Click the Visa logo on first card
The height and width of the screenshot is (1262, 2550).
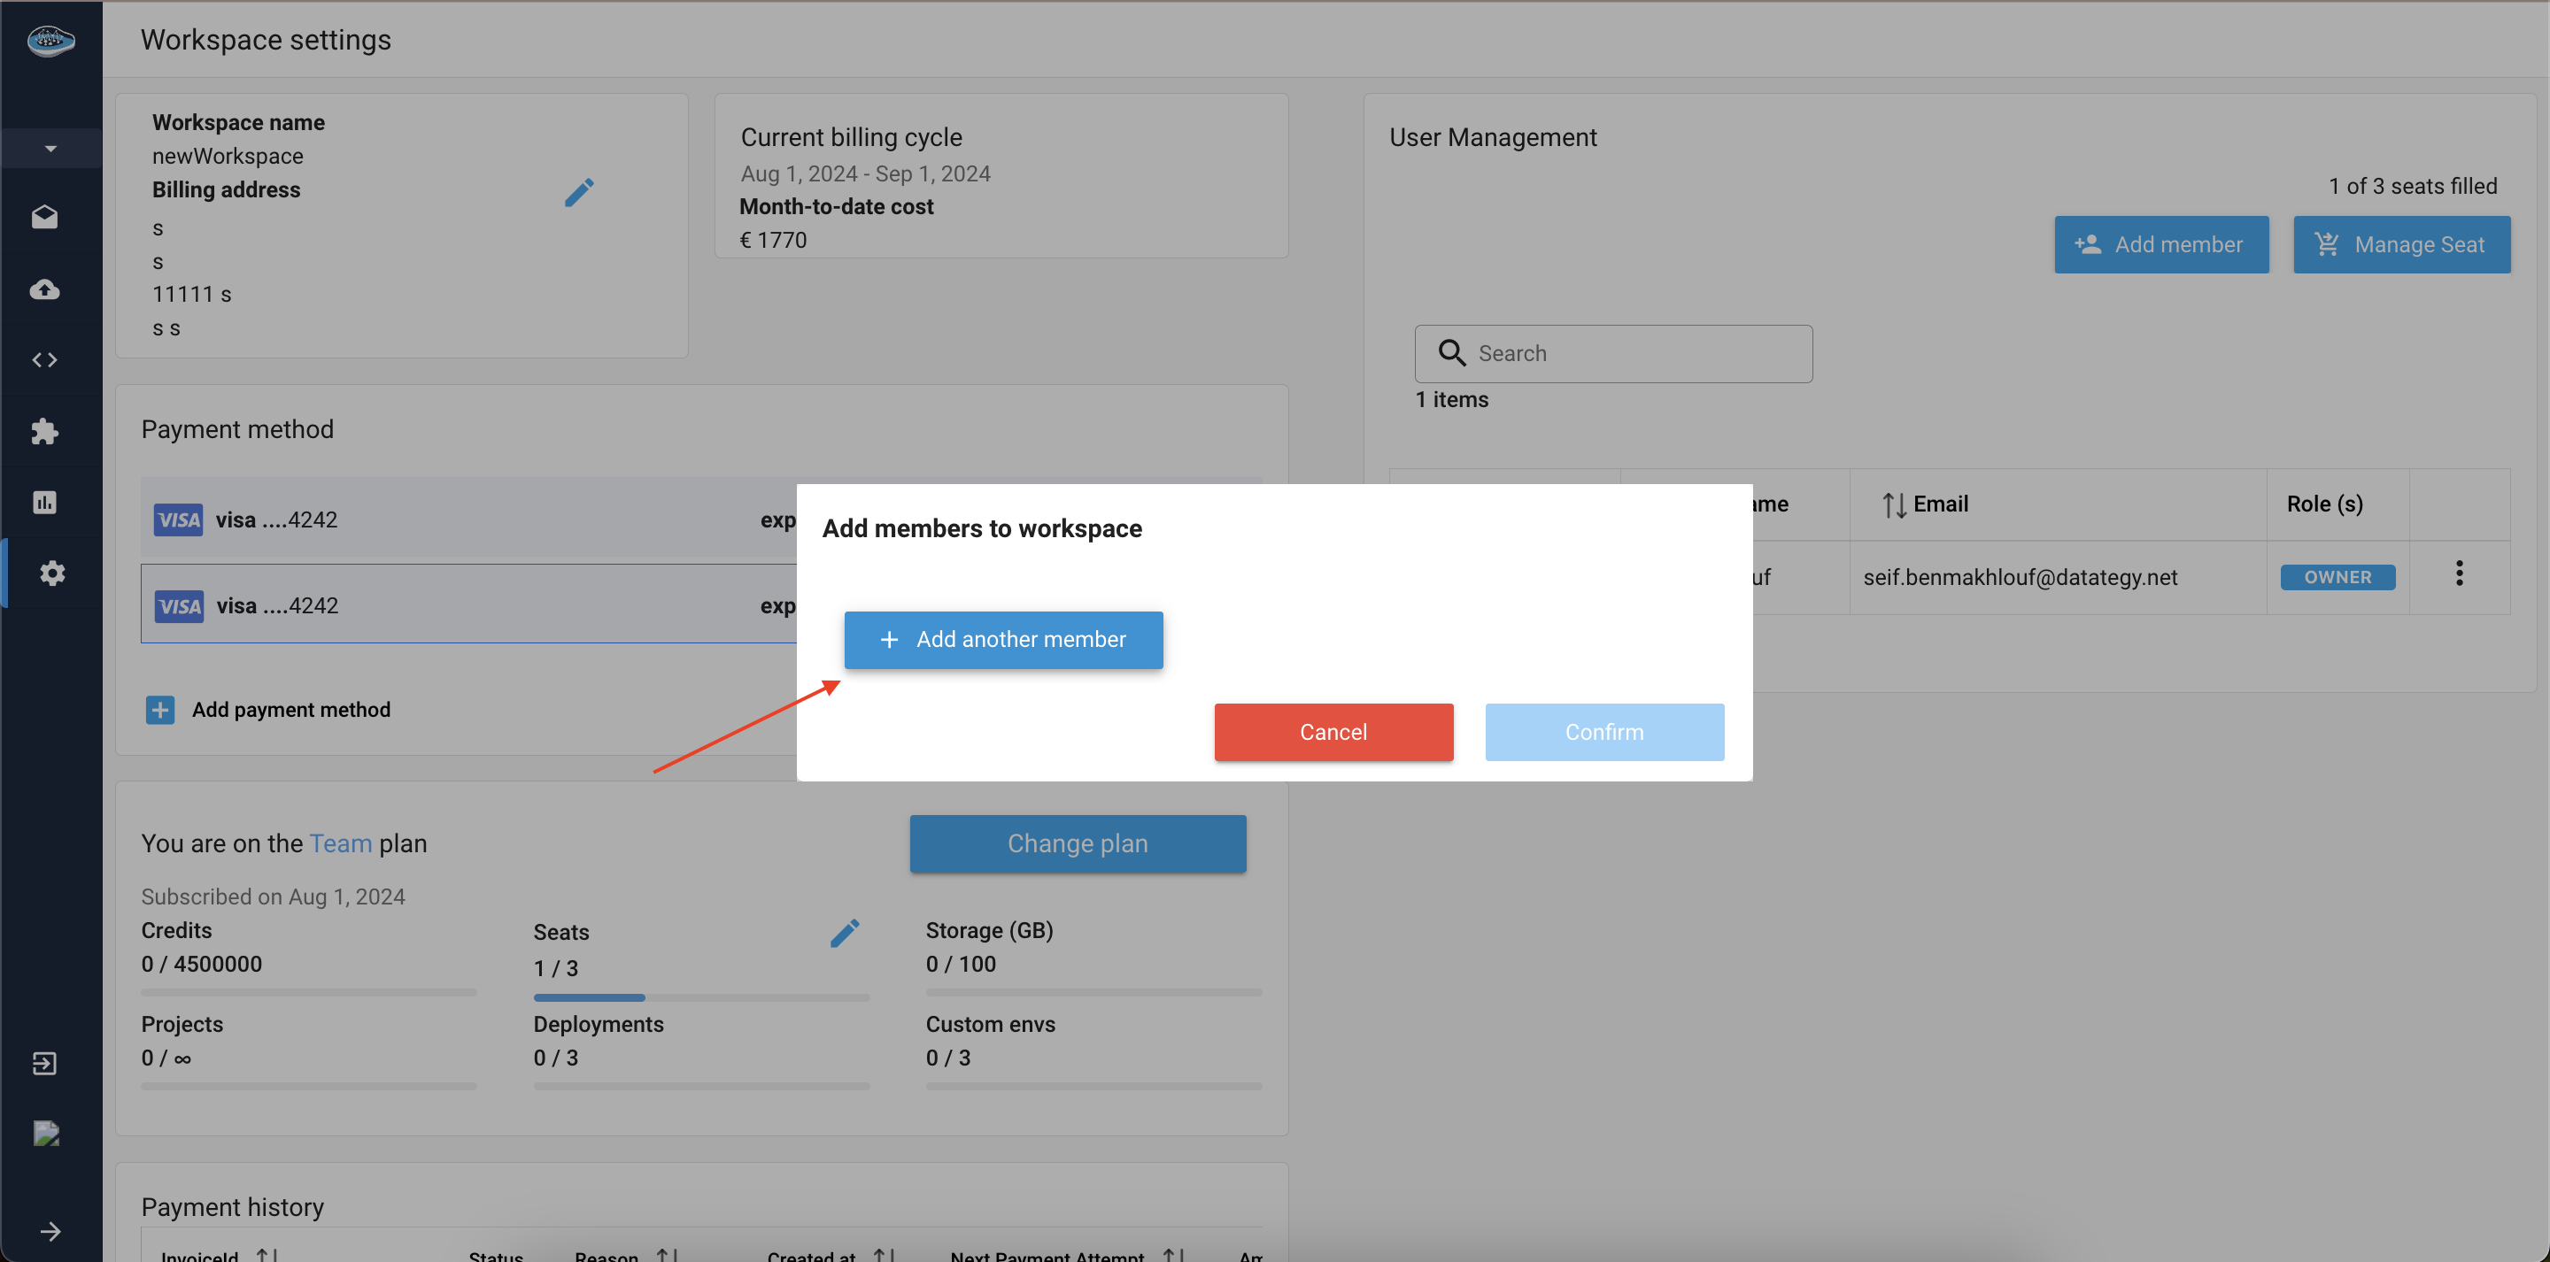coord(178,519)
